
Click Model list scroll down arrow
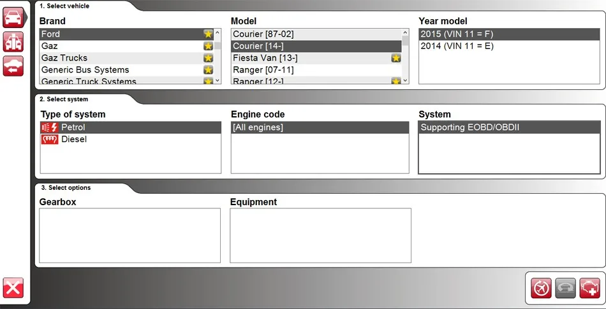tap(405, 80)
